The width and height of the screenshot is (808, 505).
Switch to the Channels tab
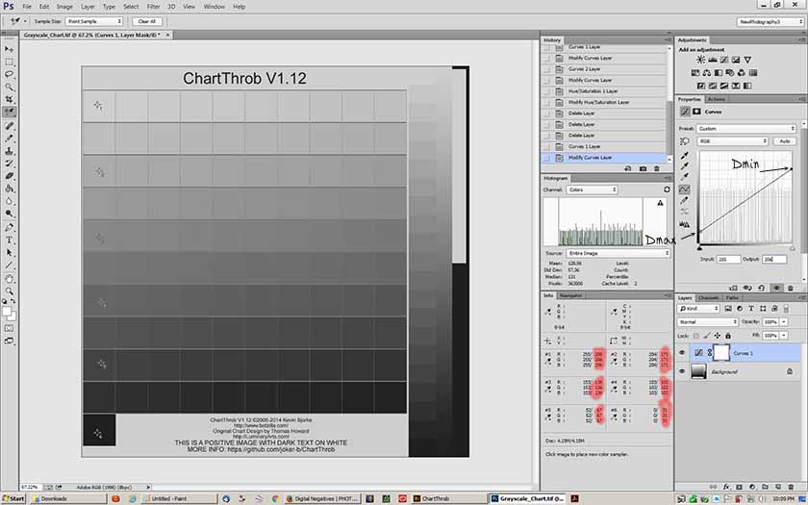point(708,298)
